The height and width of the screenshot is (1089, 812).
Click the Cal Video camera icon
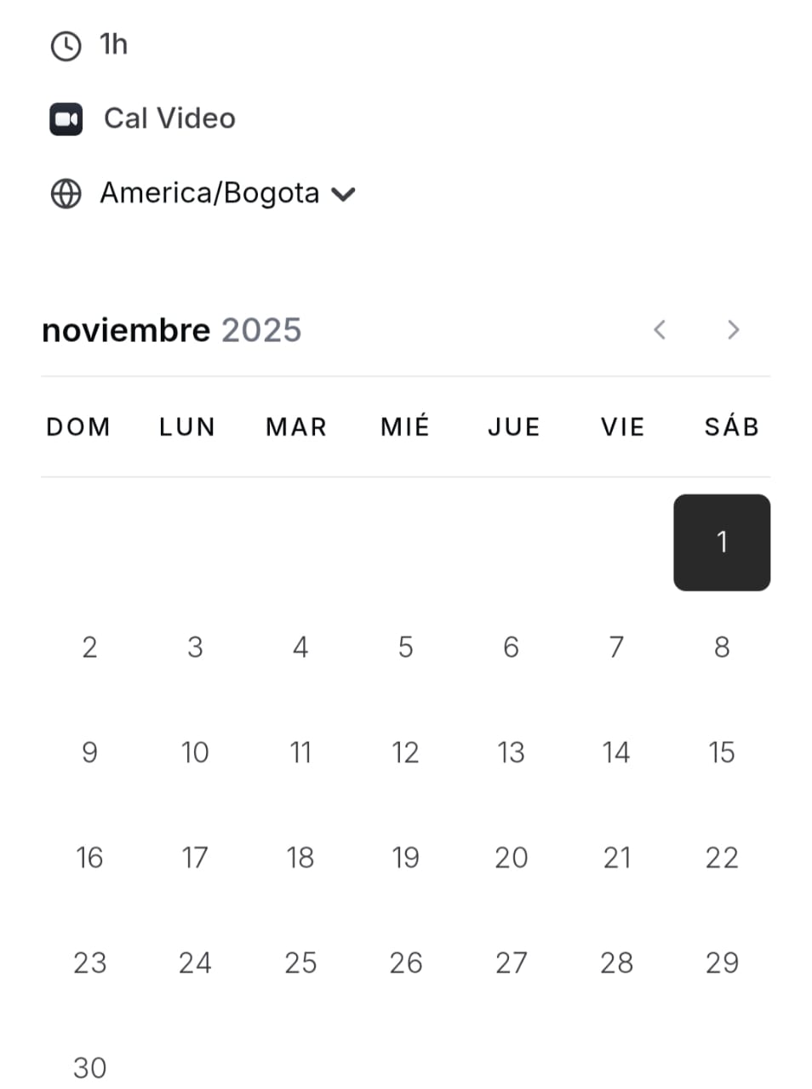[x=66, y=119]
